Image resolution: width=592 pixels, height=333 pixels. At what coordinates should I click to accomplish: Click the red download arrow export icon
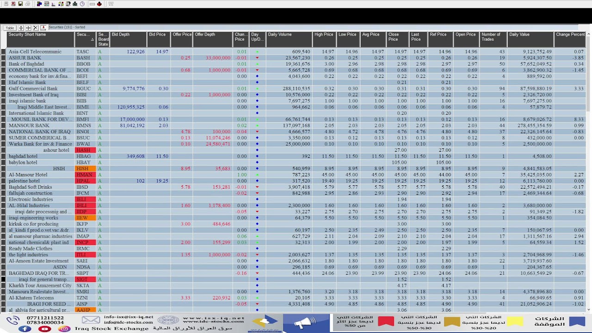tap(43, 28)
